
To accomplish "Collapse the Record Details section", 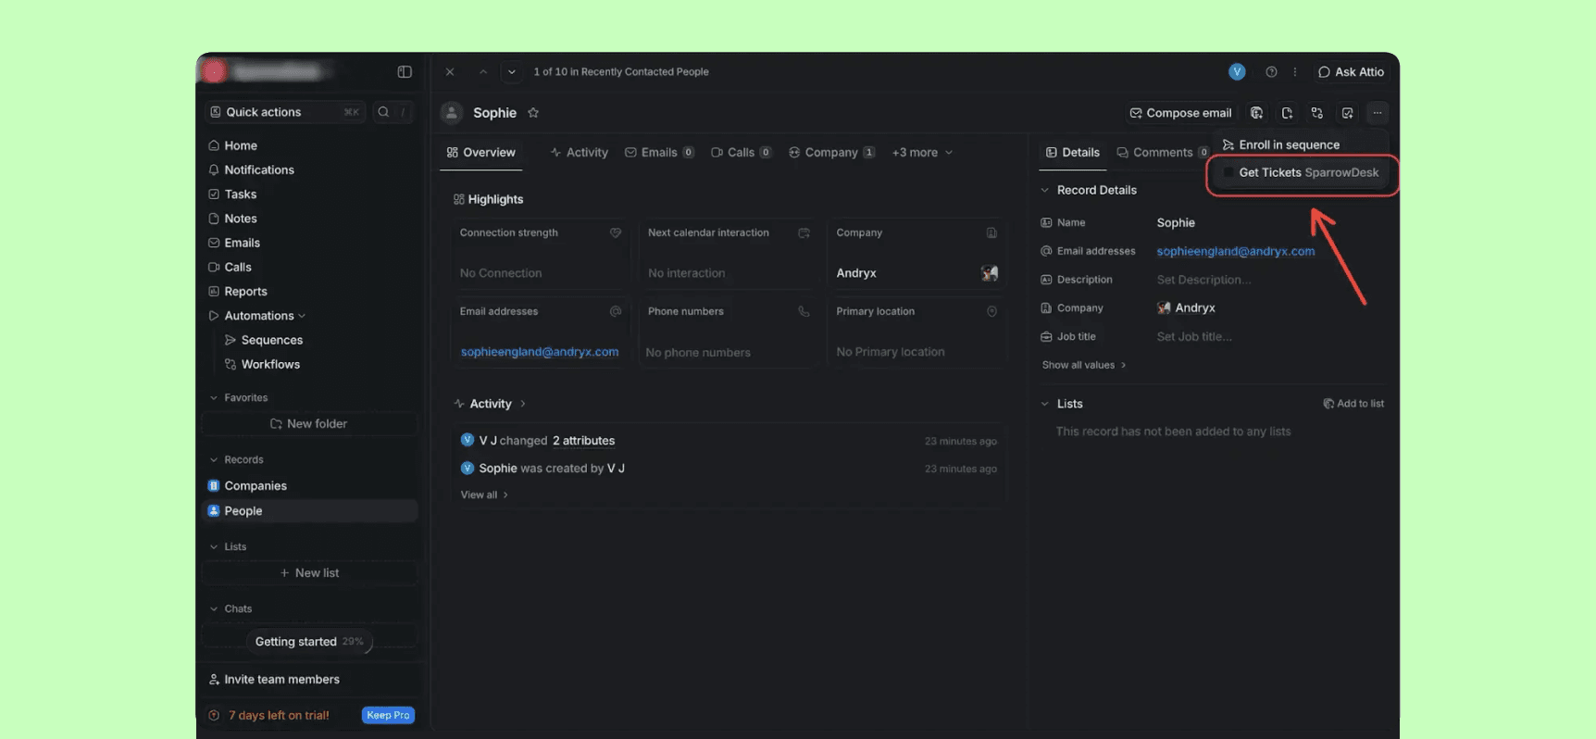I will (x=1045, y=190).
